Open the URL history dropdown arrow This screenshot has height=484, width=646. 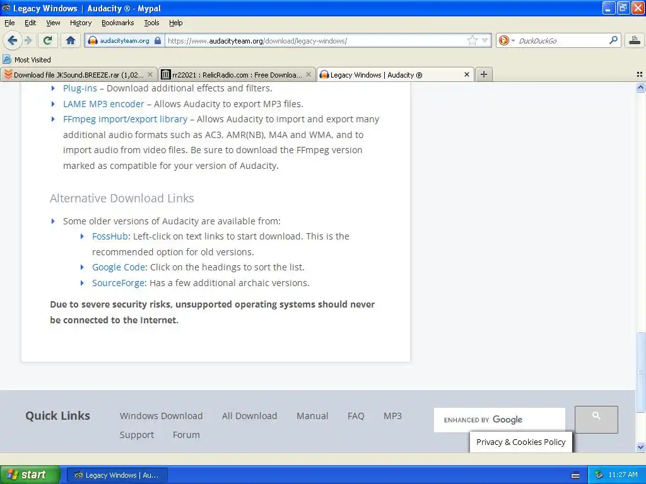(485, 40)
